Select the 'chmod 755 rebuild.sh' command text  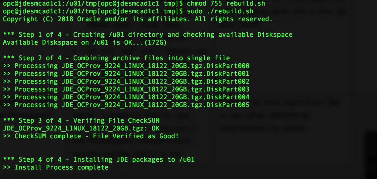tap(226, 4)
